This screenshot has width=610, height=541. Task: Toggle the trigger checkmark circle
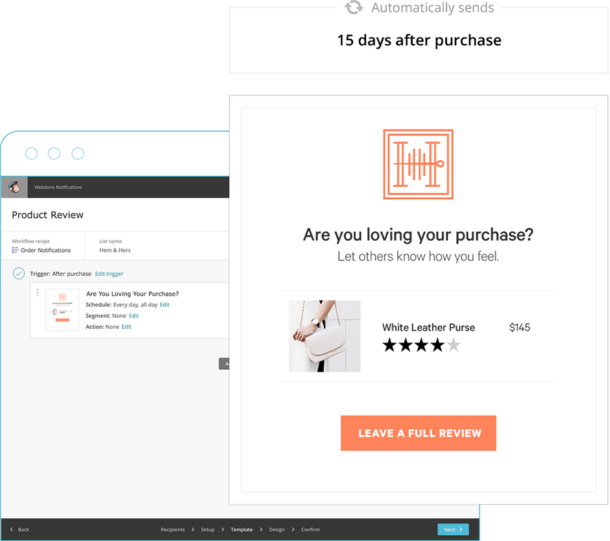coord(19,273)
